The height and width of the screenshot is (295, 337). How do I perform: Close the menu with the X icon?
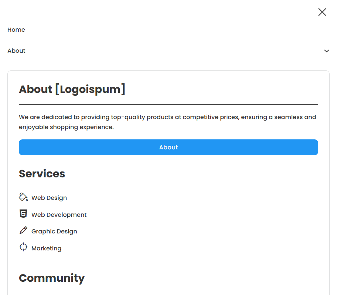(322, 12)
